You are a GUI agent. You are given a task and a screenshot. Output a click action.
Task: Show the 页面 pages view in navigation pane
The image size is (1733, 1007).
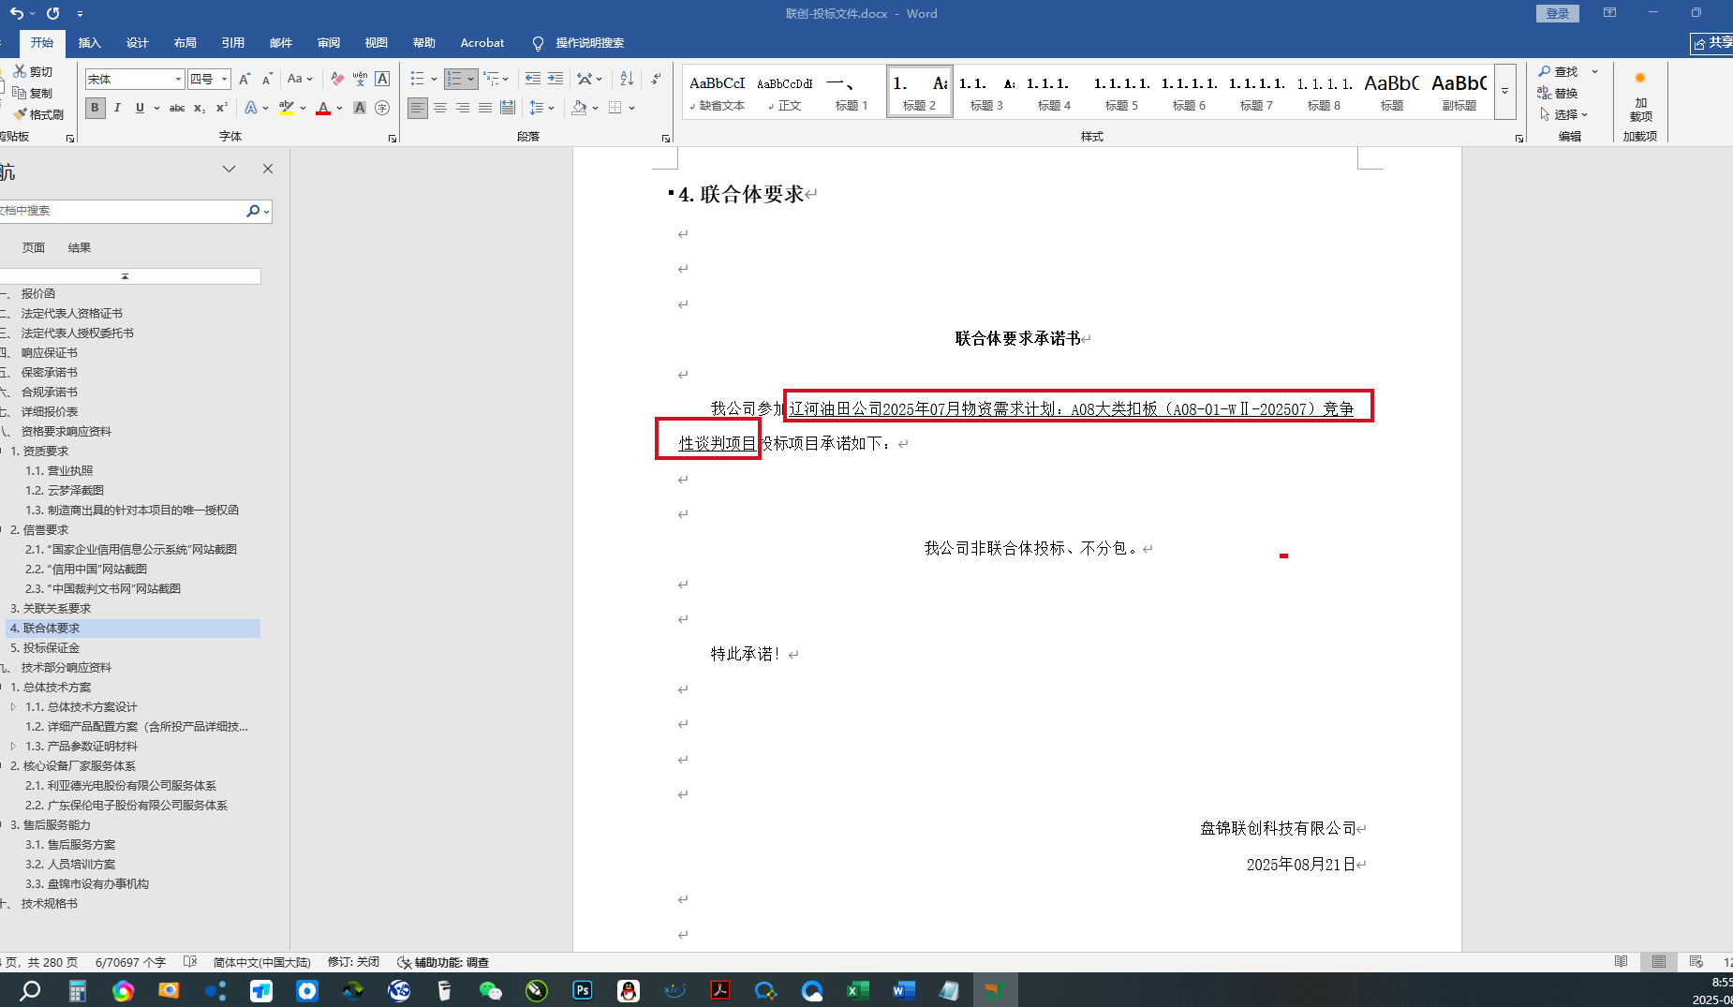pos(34,247)
